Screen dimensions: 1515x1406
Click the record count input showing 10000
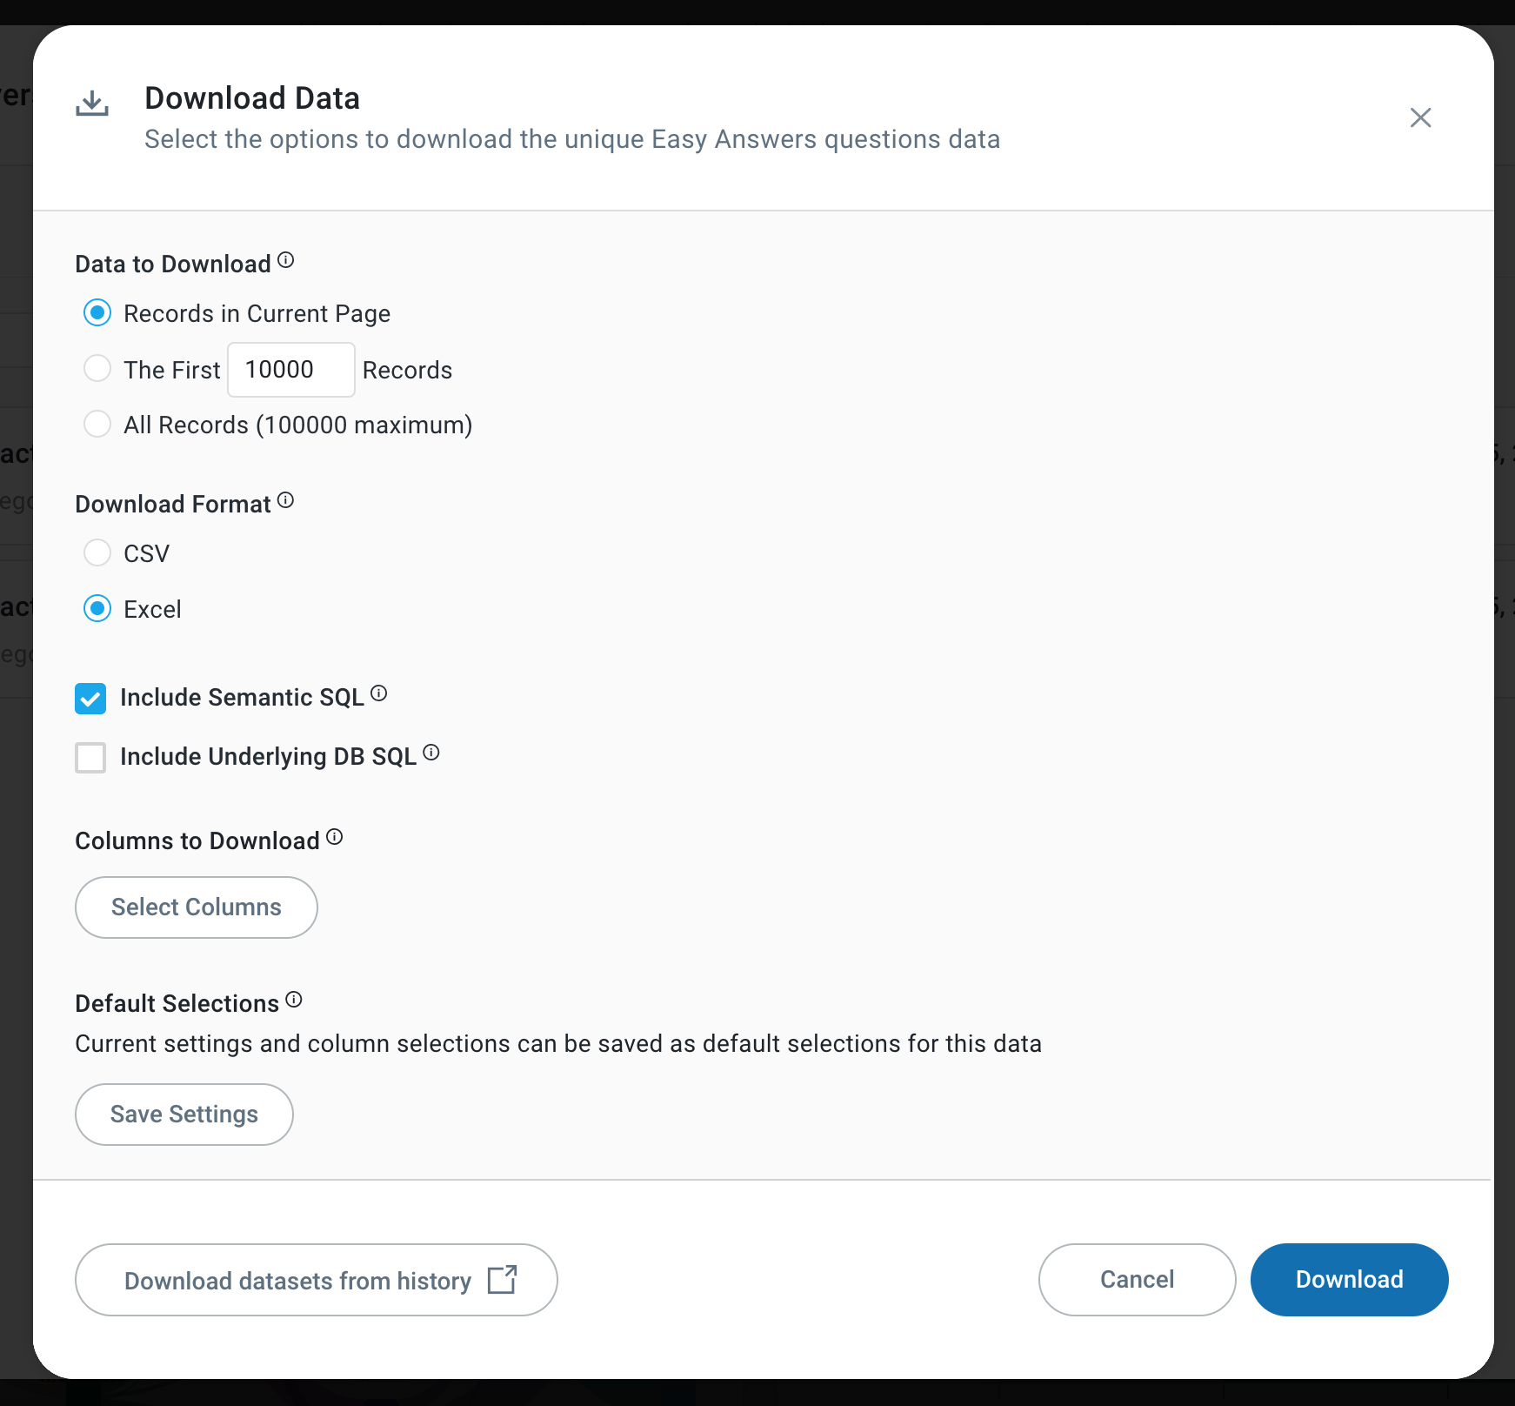(290, 370)
